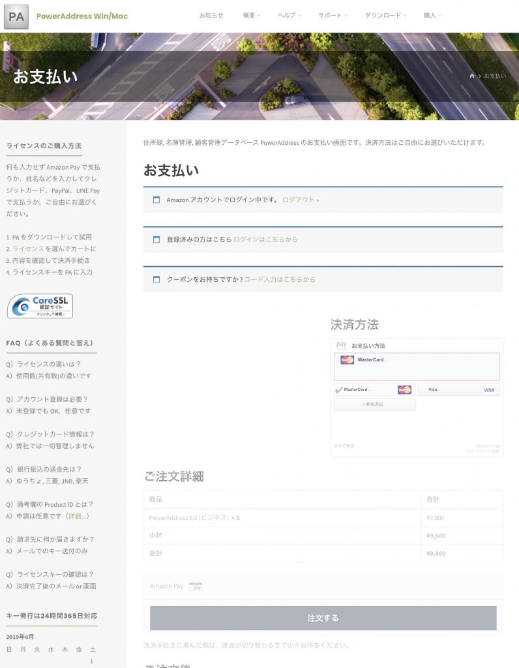Click the ログインはこちらから link

265,239
